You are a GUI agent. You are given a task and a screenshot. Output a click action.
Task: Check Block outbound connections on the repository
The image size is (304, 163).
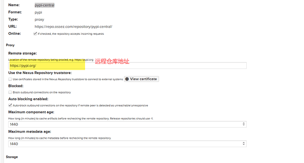[10, 92]
